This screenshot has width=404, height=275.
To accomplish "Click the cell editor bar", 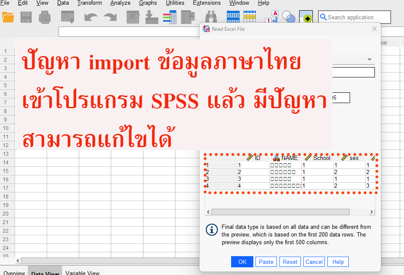I will point(129,32).
